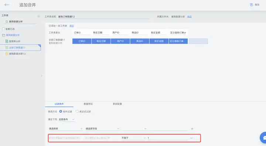Select 表达式过滤 radio button
Viewport: 266px width, 146px height.
(77, 111)
